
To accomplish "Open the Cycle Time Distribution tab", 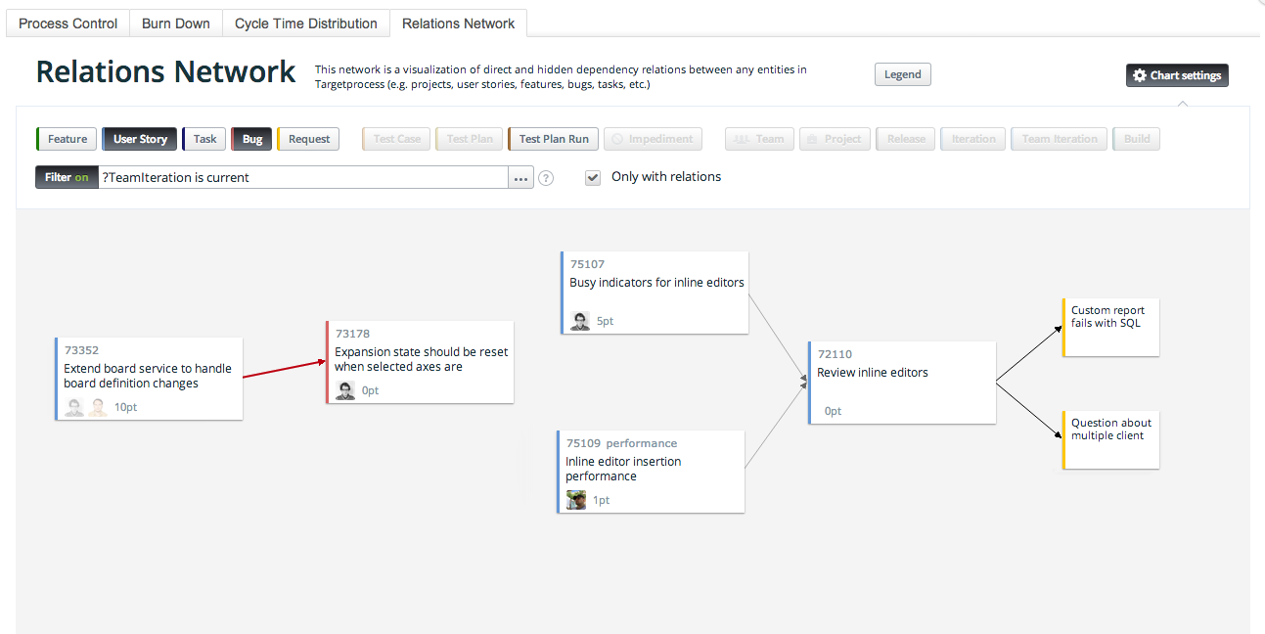I will (305, 23).
